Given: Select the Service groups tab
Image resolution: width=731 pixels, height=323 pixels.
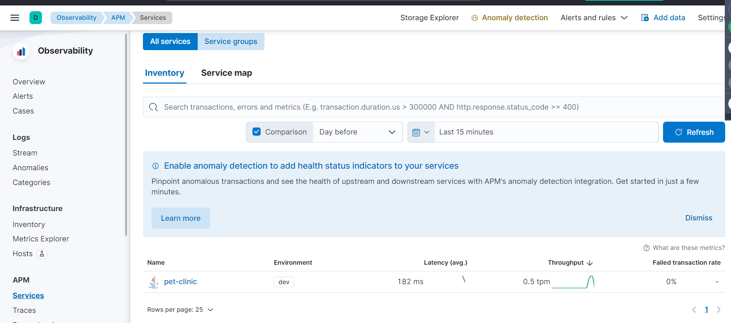Looking at the screenshot, I should 231,42.
